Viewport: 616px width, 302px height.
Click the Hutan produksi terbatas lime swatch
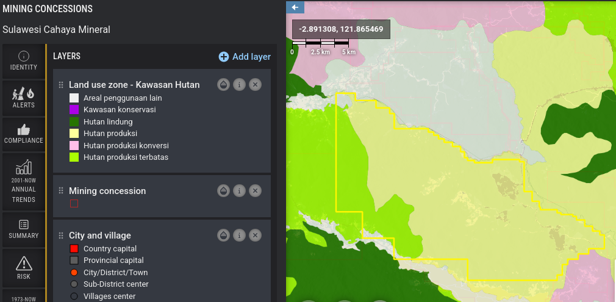coord(74,157)
